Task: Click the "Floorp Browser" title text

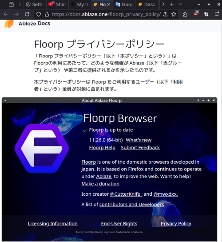Action: [120, 118]
